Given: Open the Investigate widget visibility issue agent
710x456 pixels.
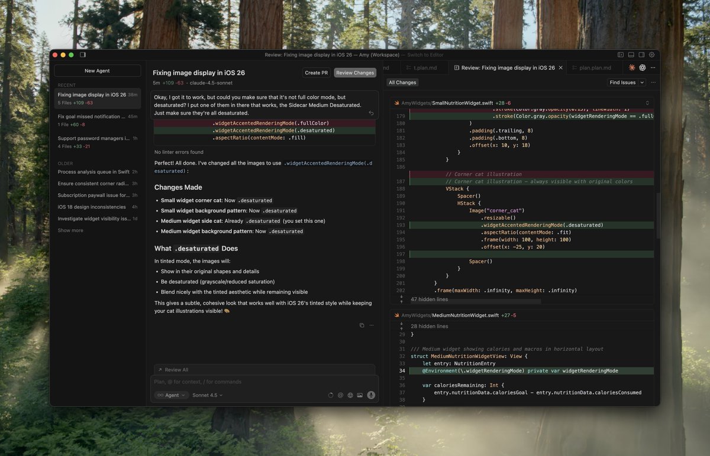Looking at the screenshot, I should (x=98, y=219).
